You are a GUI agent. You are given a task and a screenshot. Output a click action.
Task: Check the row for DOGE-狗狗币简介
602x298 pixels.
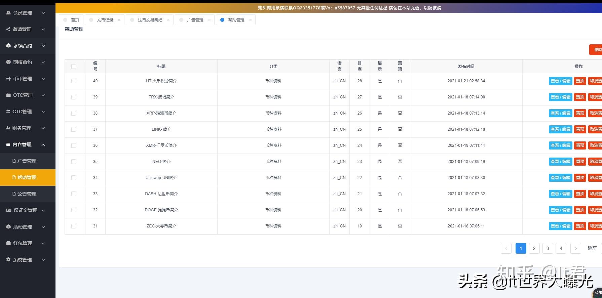pos(74,210)
